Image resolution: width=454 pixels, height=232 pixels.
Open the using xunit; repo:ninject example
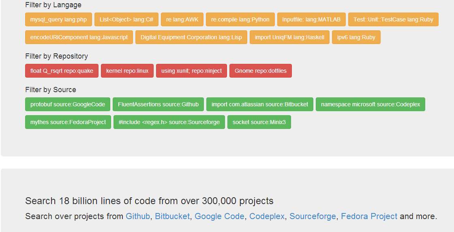click(x=192, y=71)
